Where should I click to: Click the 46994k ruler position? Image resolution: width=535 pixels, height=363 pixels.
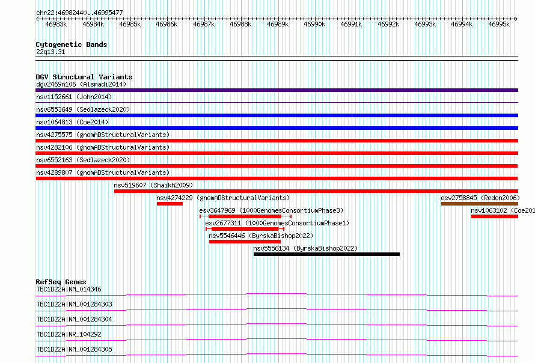[462, 24]
